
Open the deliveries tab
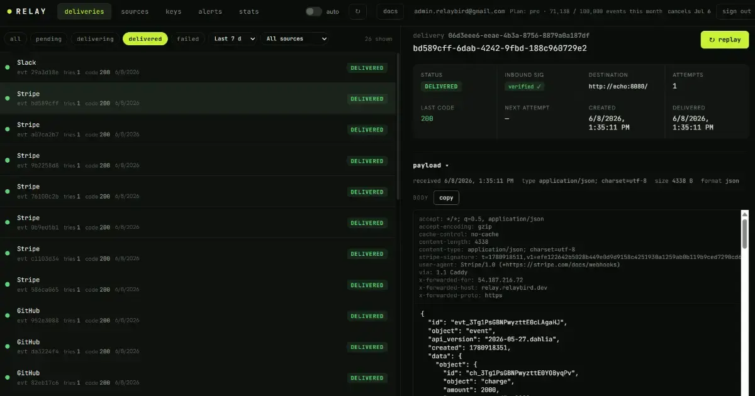coord(84,11)
